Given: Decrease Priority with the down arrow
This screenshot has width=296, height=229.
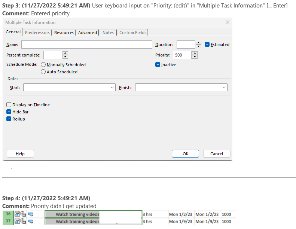Looking at the screenshot, I should tap(195, 57).
